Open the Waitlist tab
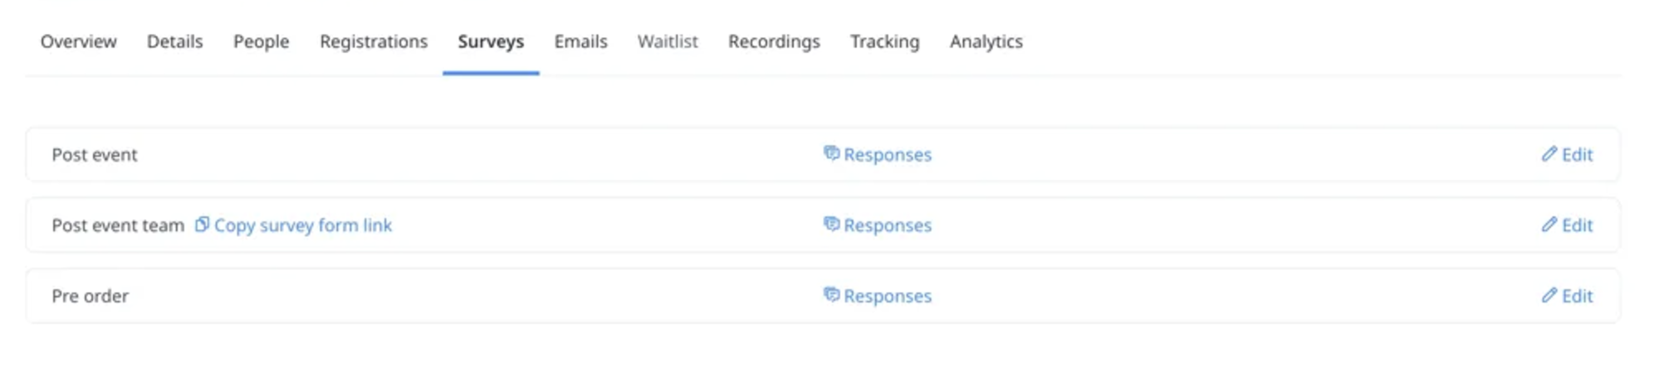 coord(668,41)
